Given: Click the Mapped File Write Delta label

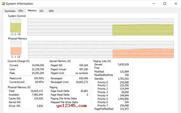Looking at the screenshot, I should 64,102.
